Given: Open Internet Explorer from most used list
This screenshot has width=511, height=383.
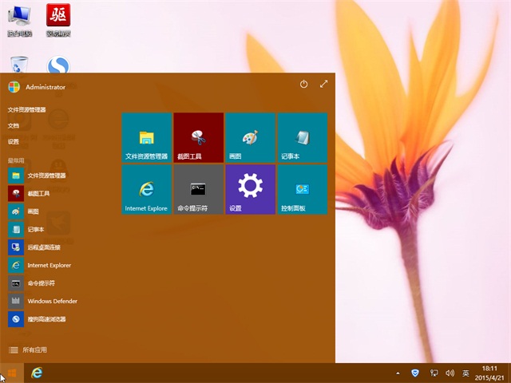Looking at the screenshot, I should point(39,266).
